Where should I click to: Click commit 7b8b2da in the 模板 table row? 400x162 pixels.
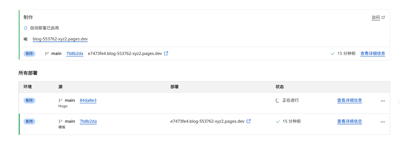click(88, 121)
